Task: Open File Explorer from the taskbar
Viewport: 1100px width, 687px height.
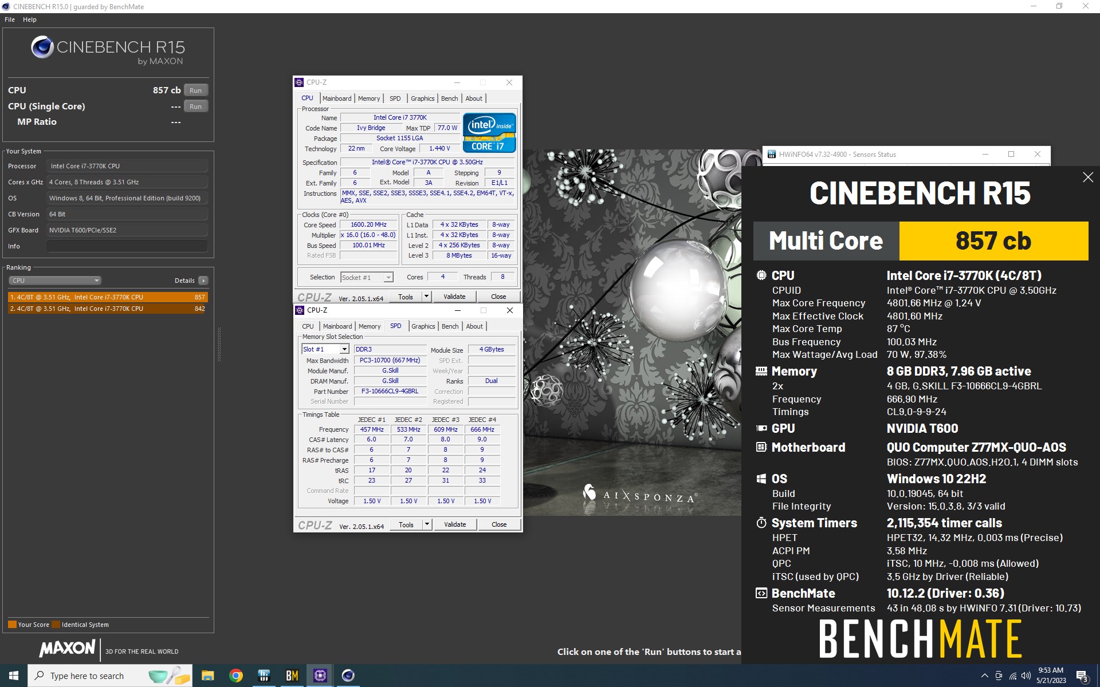Action: pyautogui.click(x=207, y=676)
